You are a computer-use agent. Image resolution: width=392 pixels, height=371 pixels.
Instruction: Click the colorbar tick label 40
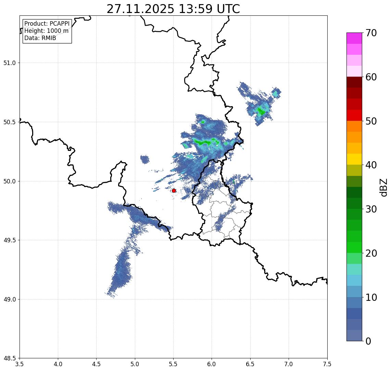tap(371, 165)
